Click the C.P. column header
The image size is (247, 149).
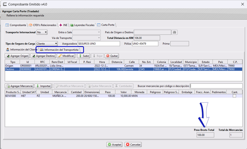click(x=235, y=62)
